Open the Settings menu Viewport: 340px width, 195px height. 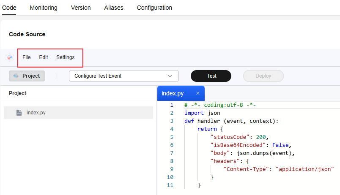(x=66, y=57)
